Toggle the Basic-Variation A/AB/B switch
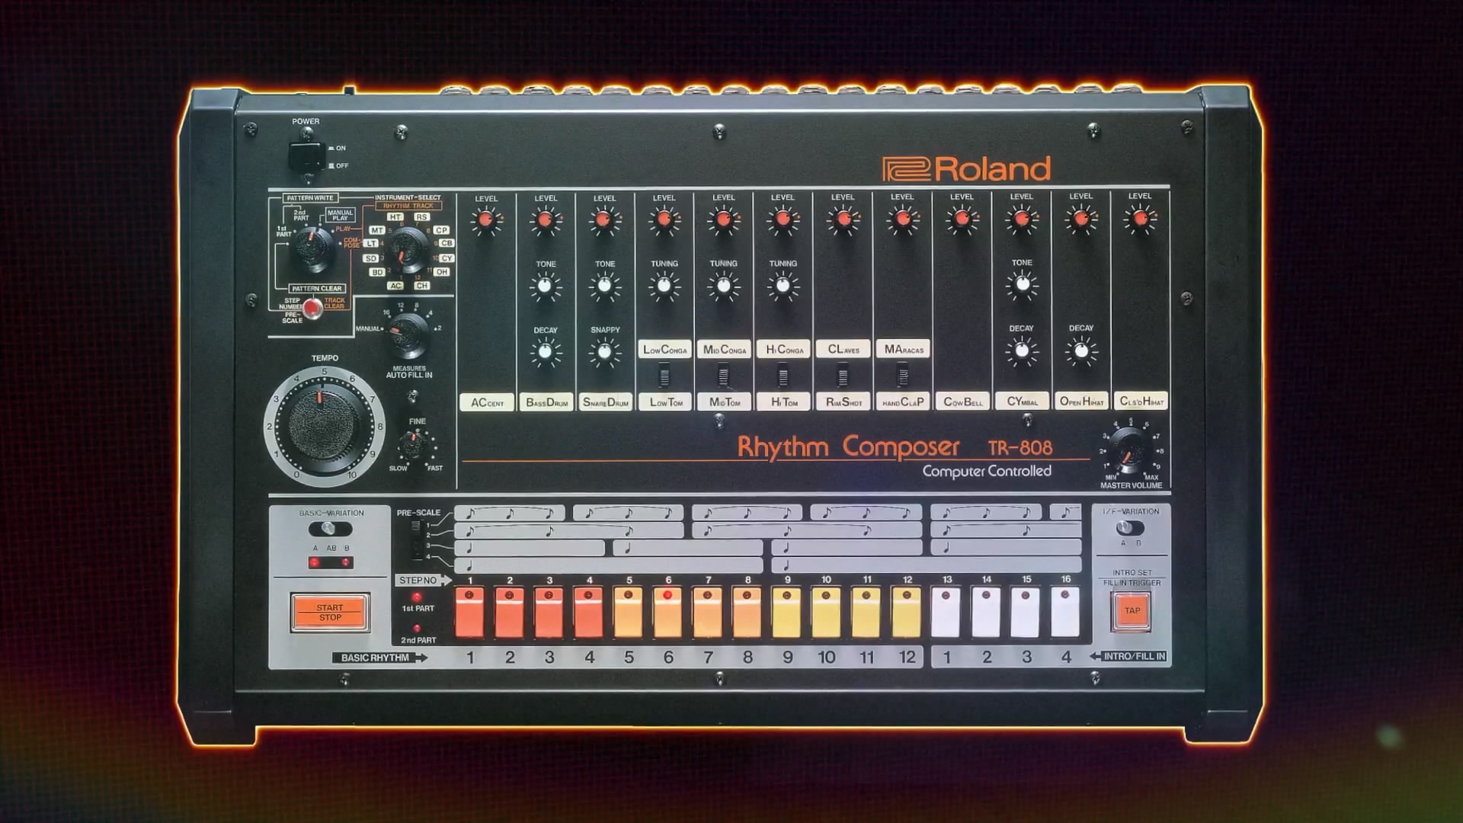 pyautogui.click(x=330, y=528)
